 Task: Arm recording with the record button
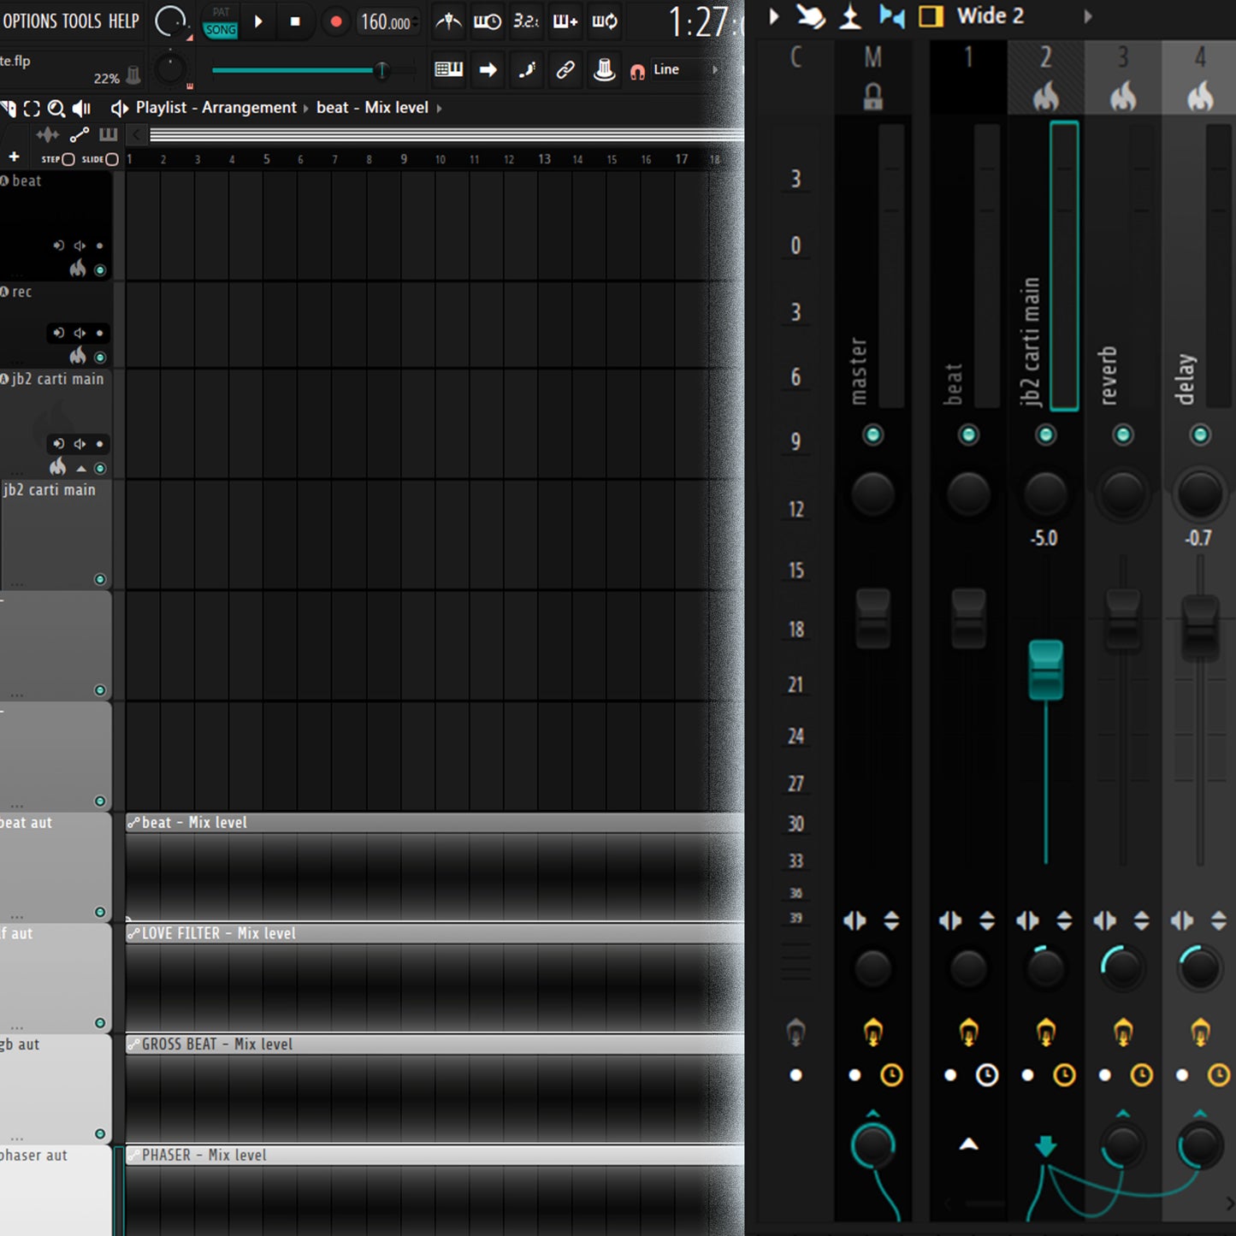336,21
